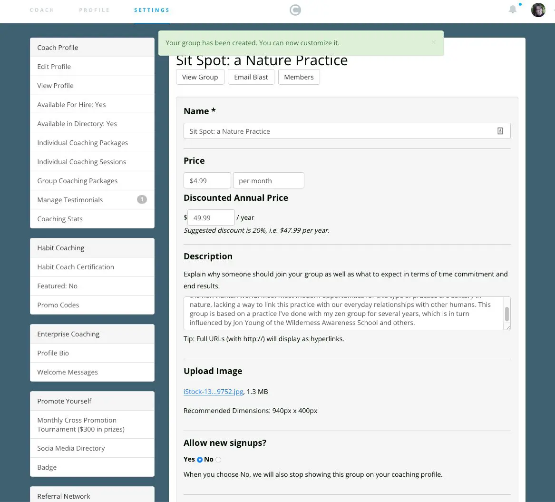Select Yes for allow new signups
The height and width of the screenshot is (502, 555).
[x=200, y=460]
